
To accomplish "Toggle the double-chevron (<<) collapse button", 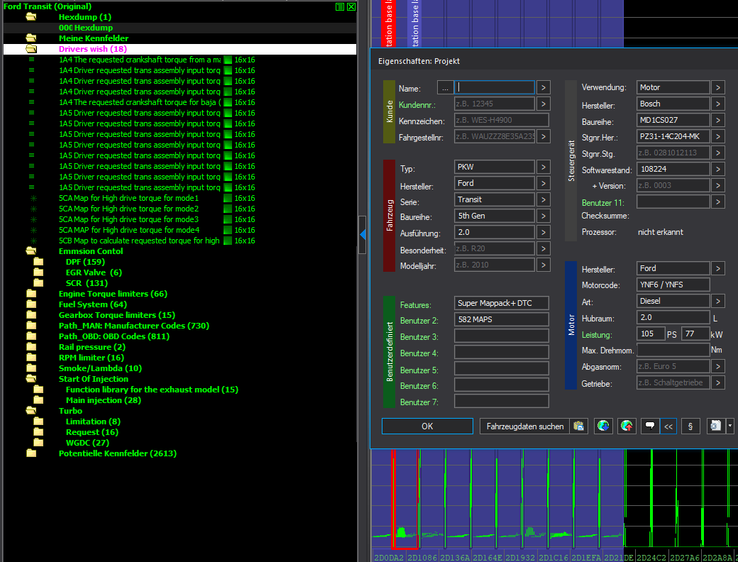I will coord(668,426).
